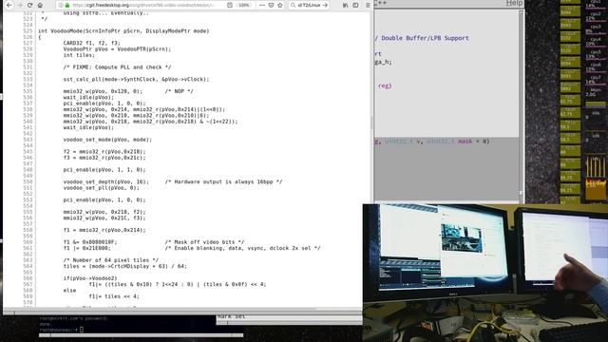Viewport: 608px width, 342px height.
Task: Click the 'int VoodooMode' function signature line
Action: point(123,31)
